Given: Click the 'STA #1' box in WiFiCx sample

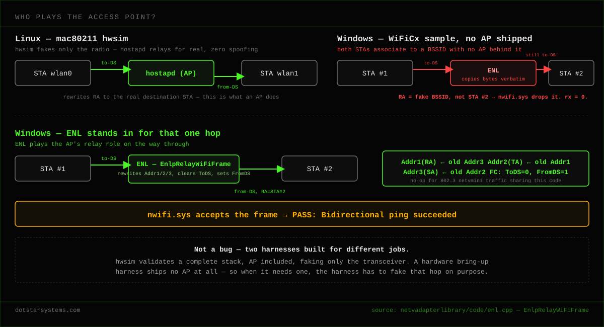Looking at the screenshot, I should (375, 73).
